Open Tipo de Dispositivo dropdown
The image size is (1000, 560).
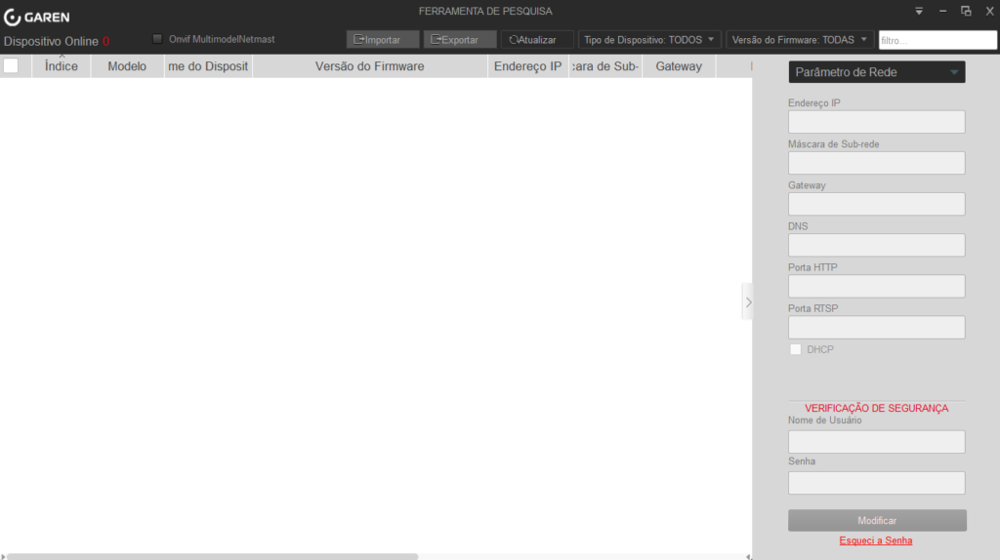[x=649, y=39]
